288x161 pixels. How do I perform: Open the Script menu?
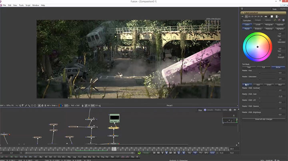pos(28,5)
